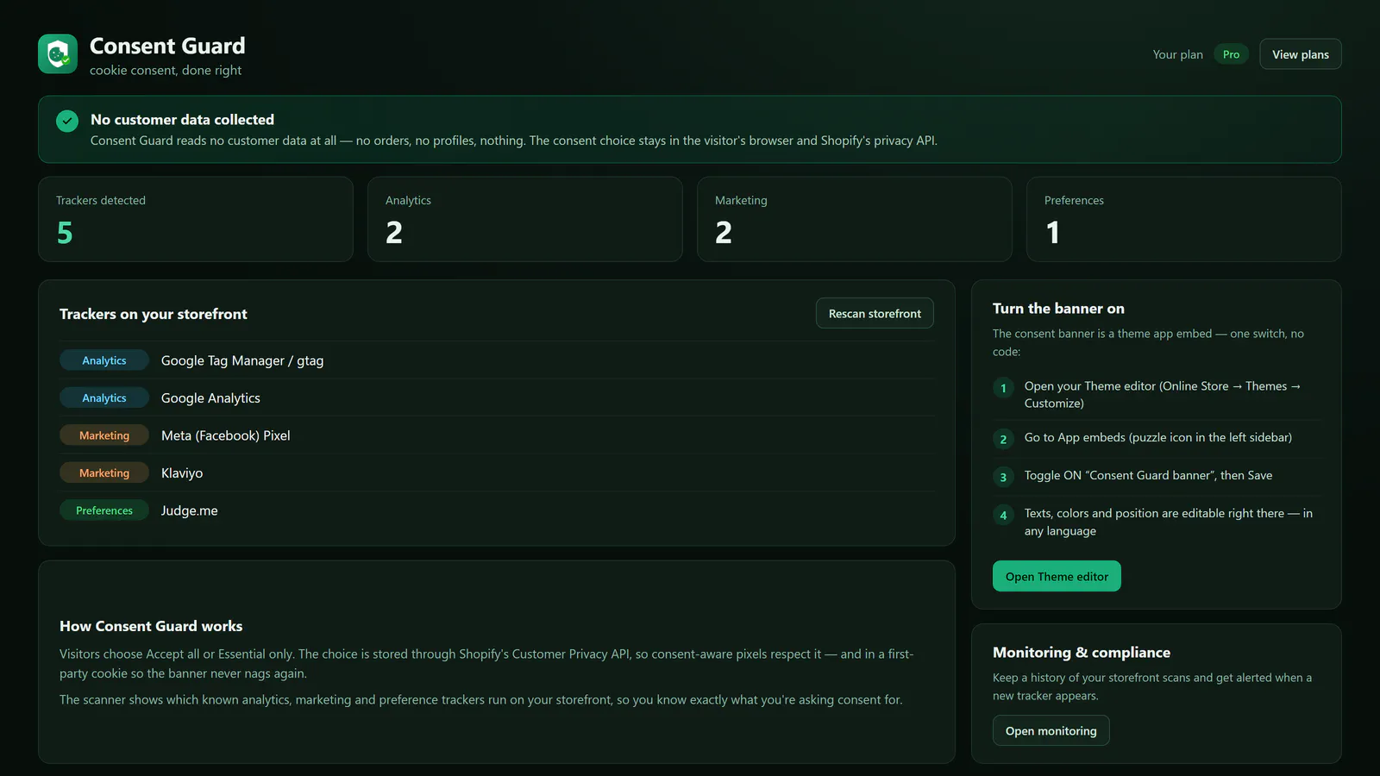Open the Theme editor

[1057, 577]
